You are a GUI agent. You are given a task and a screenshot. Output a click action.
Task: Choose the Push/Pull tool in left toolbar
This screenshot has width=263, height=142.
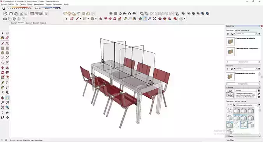pos(7,68)
